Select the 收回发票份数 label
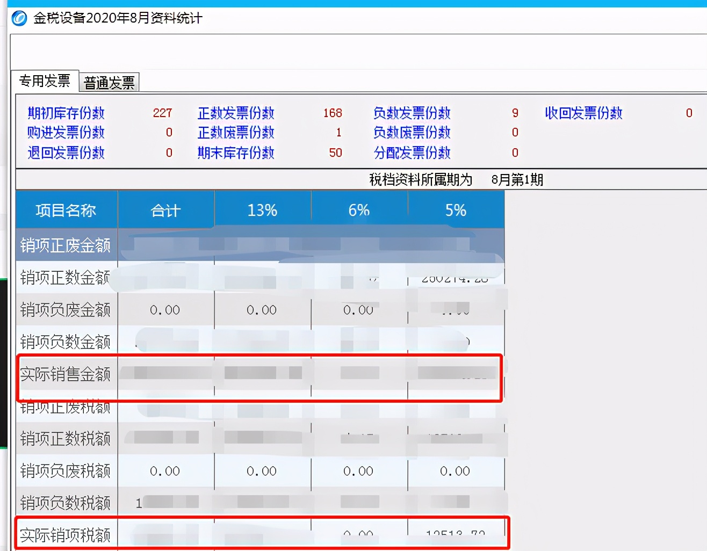This screenshot has width=707, height=551. pos(583,113)
